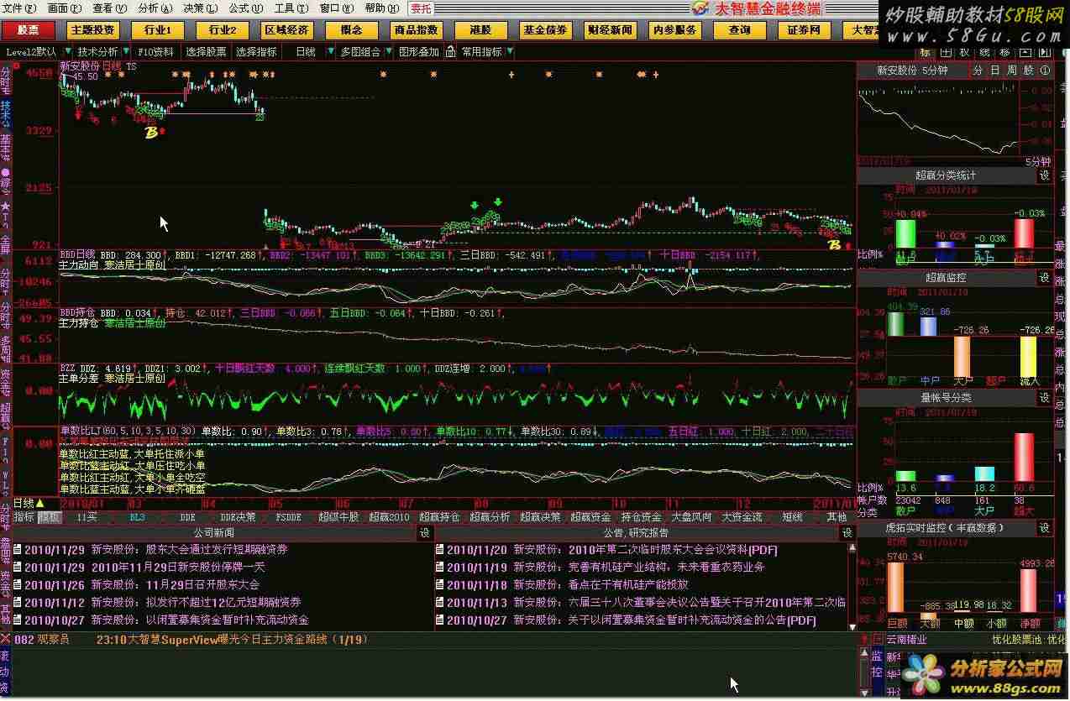Screen dimensions: 1070x701
Task: Open the 财经新闻 section
Action: pyautogui.click(x=610, y=30)
